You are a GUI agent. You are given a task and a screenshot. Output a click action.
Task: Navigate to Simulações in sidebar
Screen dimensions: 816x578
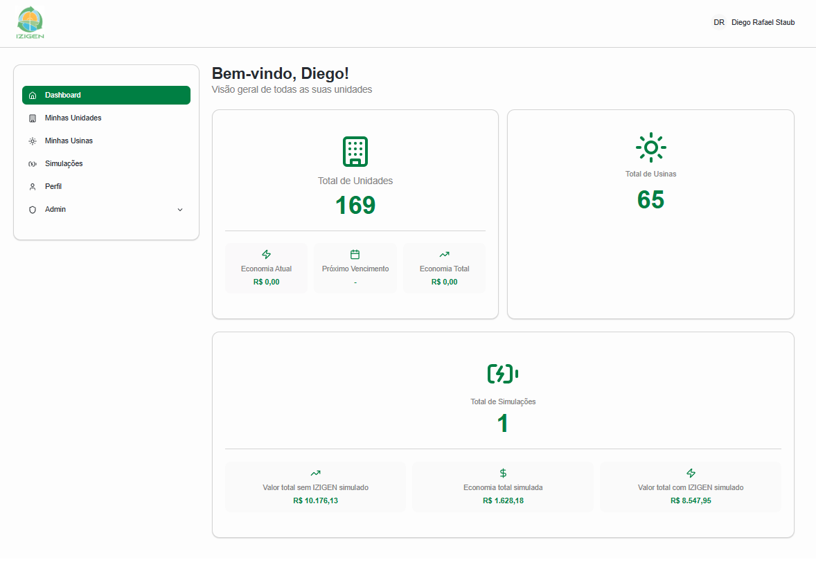(x=64, y=164)
